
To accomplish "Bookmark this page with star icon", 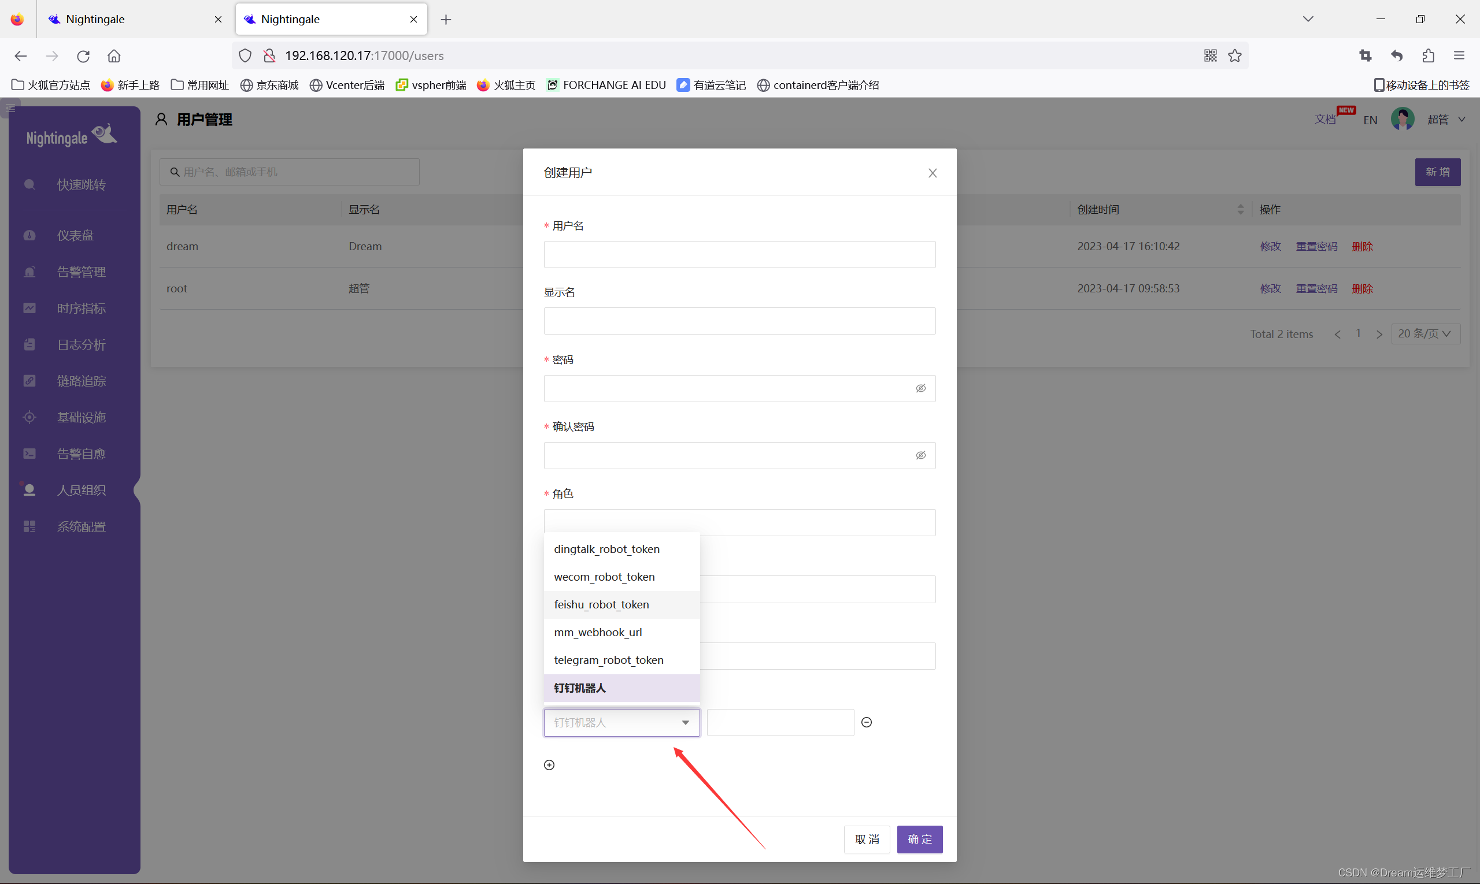I will 1235,55.
